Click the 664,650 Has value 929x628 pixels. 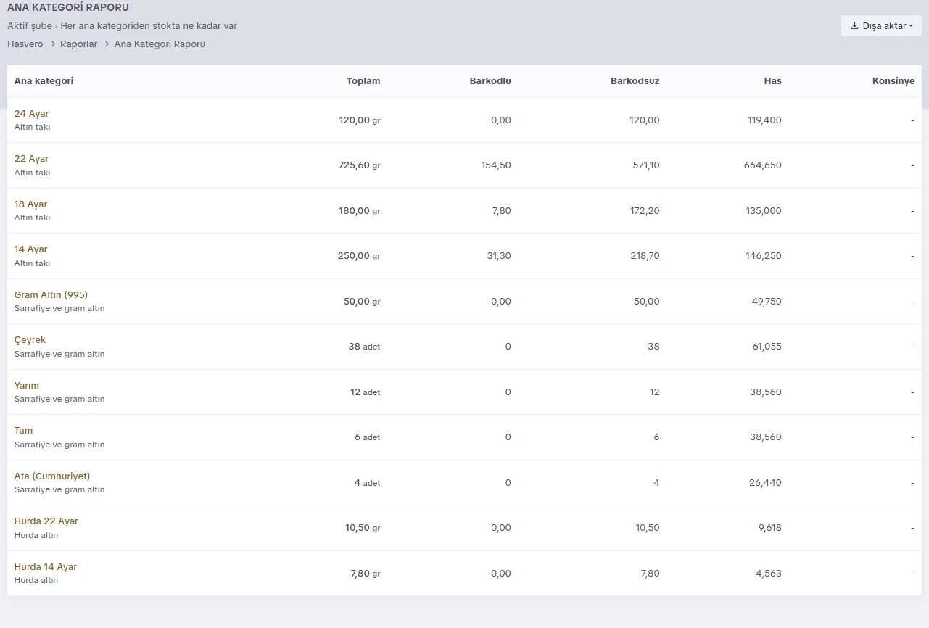[763, 165]
